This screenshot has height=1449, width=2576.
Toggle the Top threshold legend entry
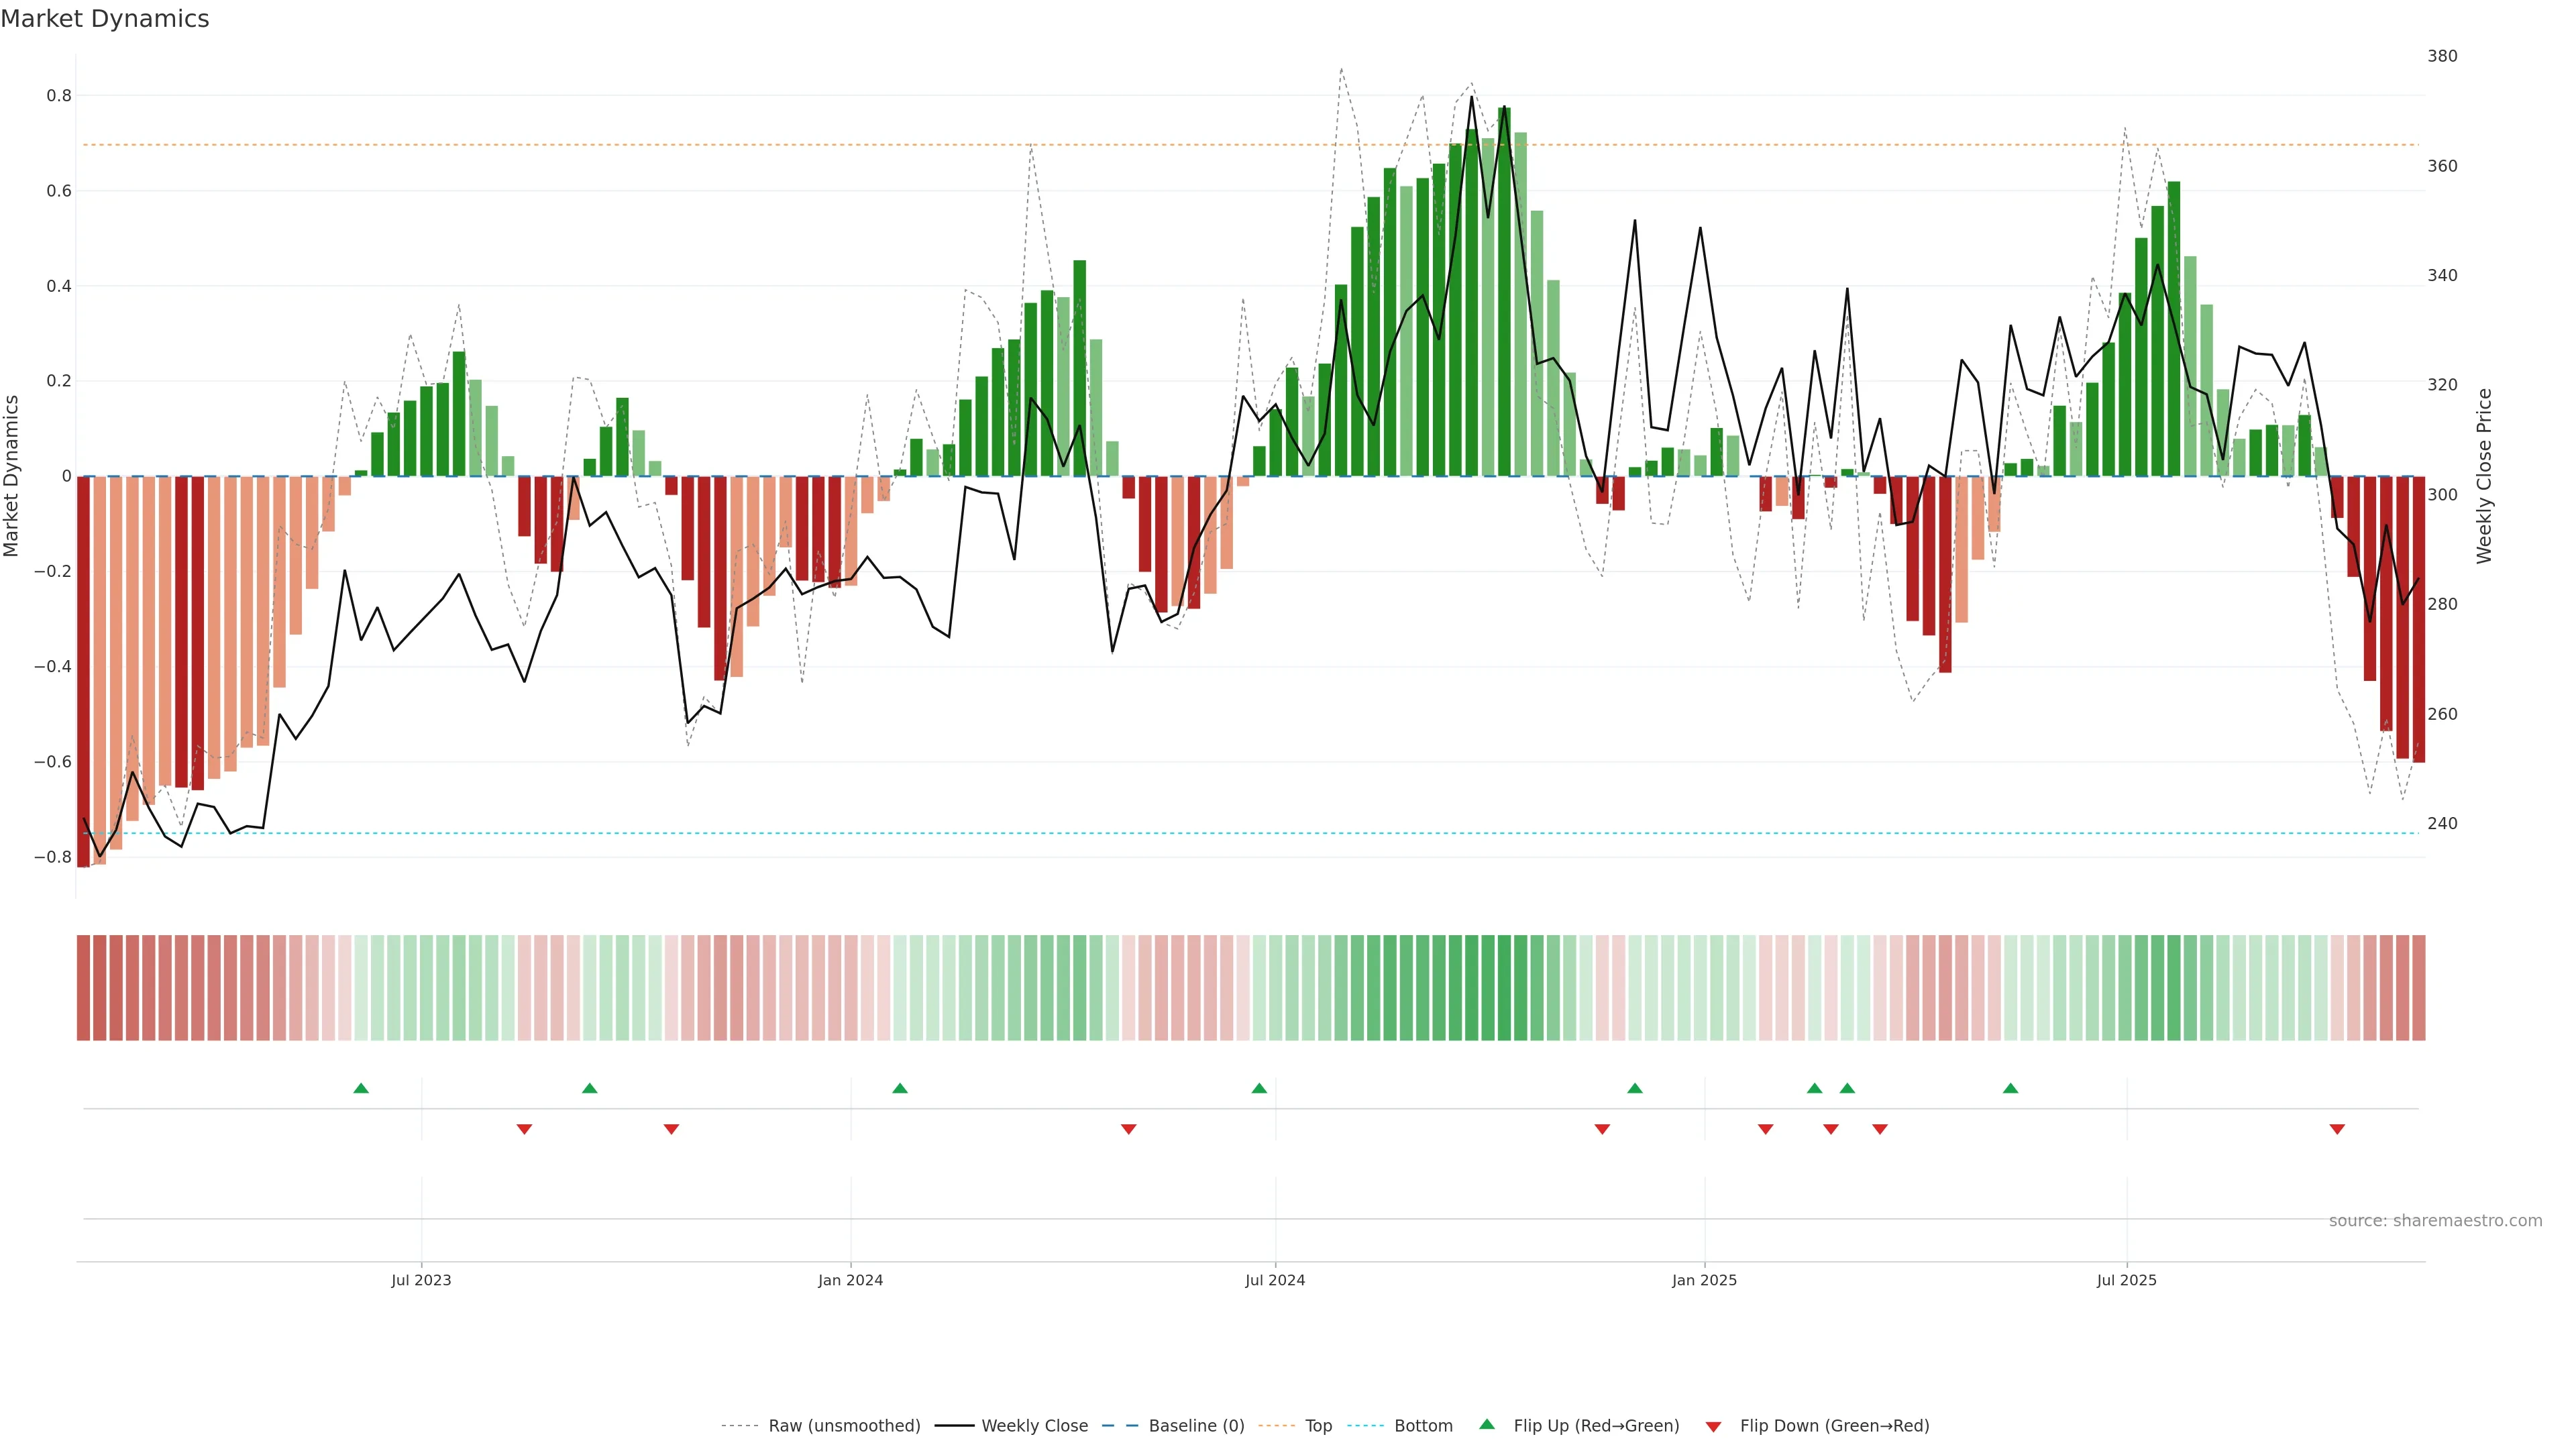(x=1318, y=1426)
